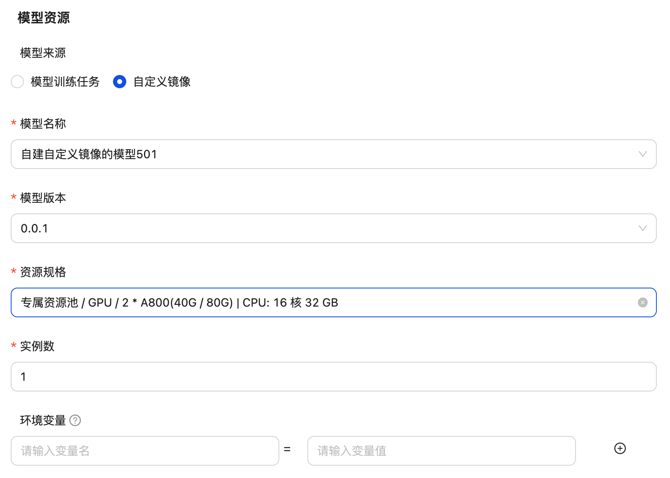The width and height of the screenshot is (670, 478).
Task: Click the 模型来源 label
Action: (x=43, y=53)
